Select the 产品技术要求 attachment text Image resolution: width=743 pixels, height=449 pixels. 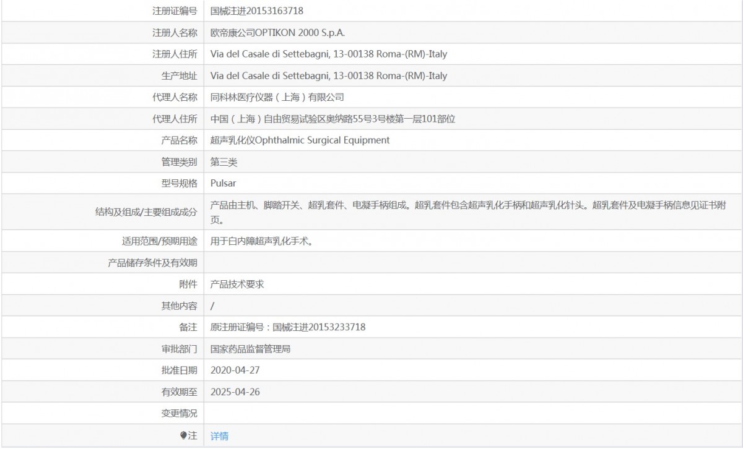tap(237, 284)
